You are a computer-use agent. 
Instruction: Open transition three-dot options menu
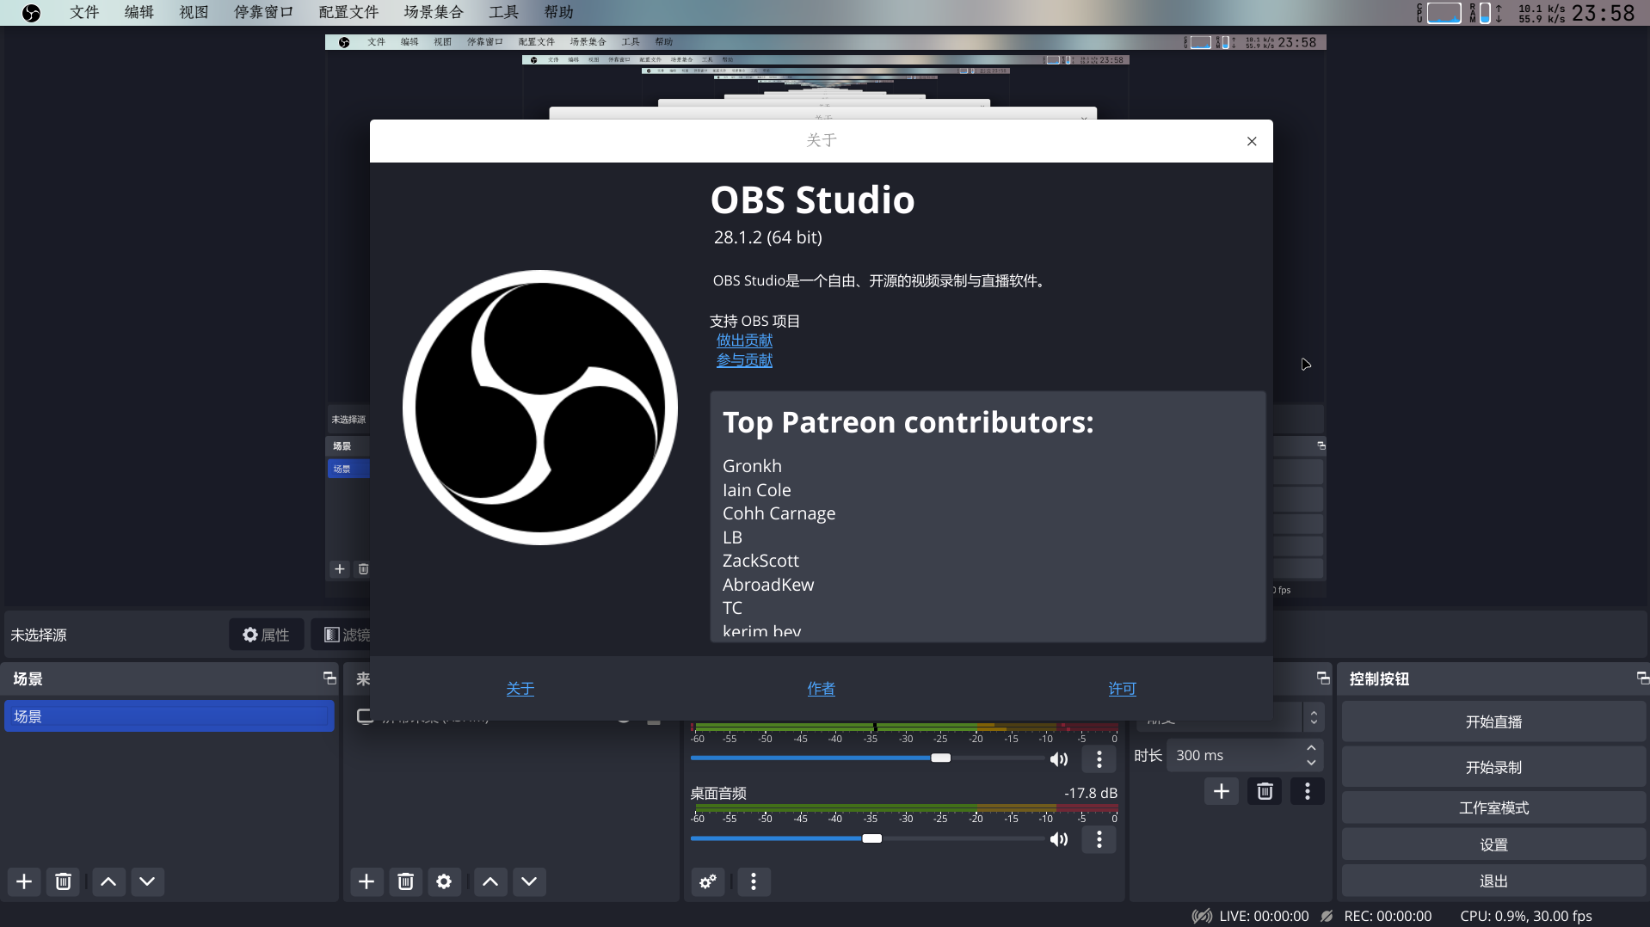tap(1307, 791)
